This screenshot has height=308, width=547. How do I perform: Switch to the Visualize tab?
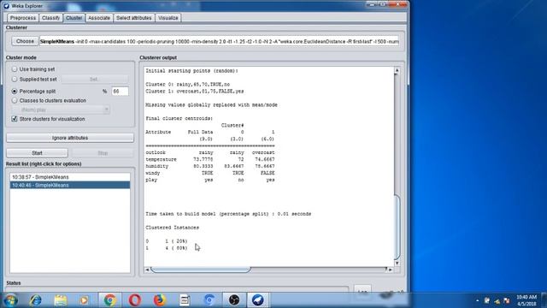168,18
